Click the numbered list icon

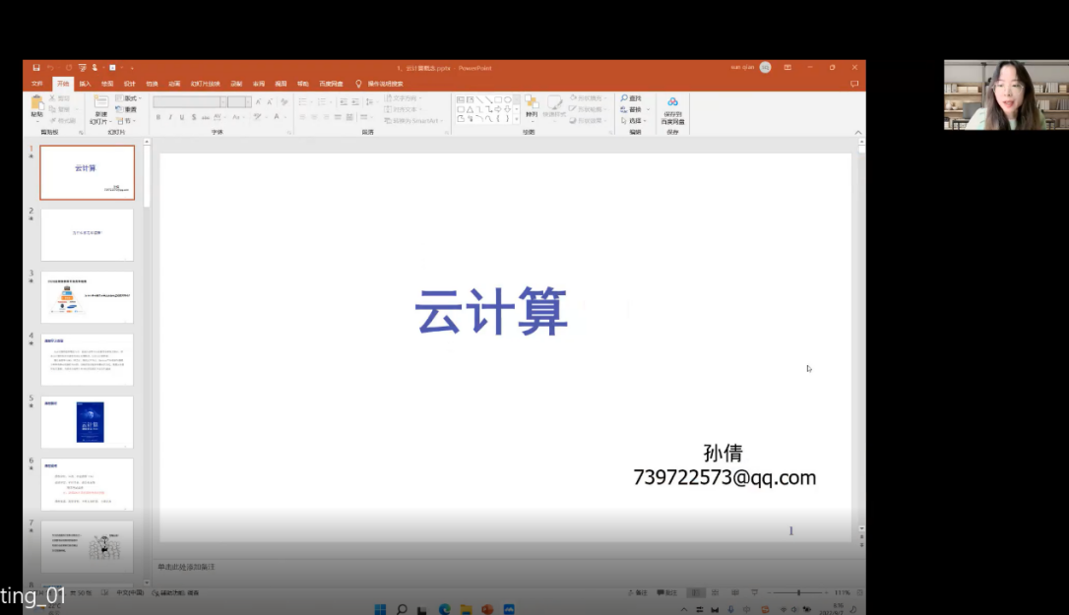point(322,101)
